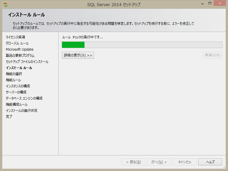Select the セットアップ ファイルのインストール step
The height and width of the screenshot is (171, 228).
coord(27,62)
